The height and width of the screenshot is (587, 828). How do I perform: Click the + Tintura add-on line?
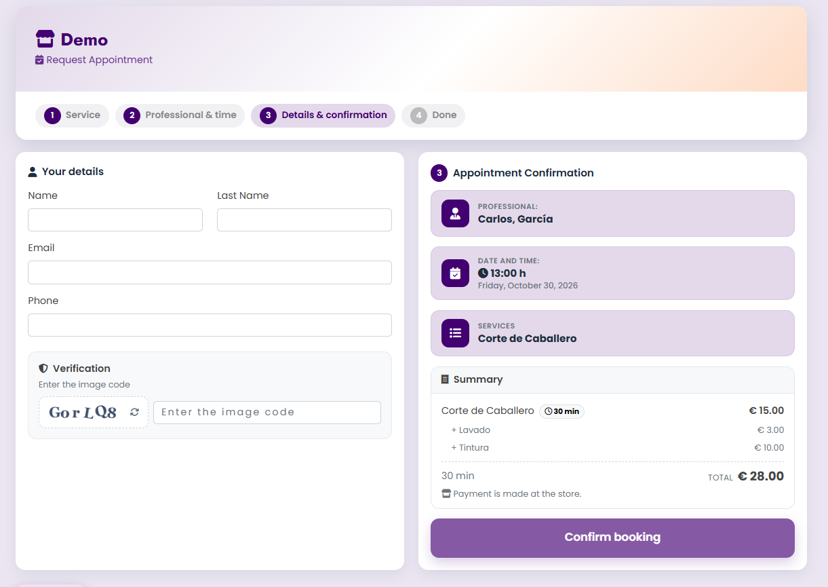(x=470, y=448)
